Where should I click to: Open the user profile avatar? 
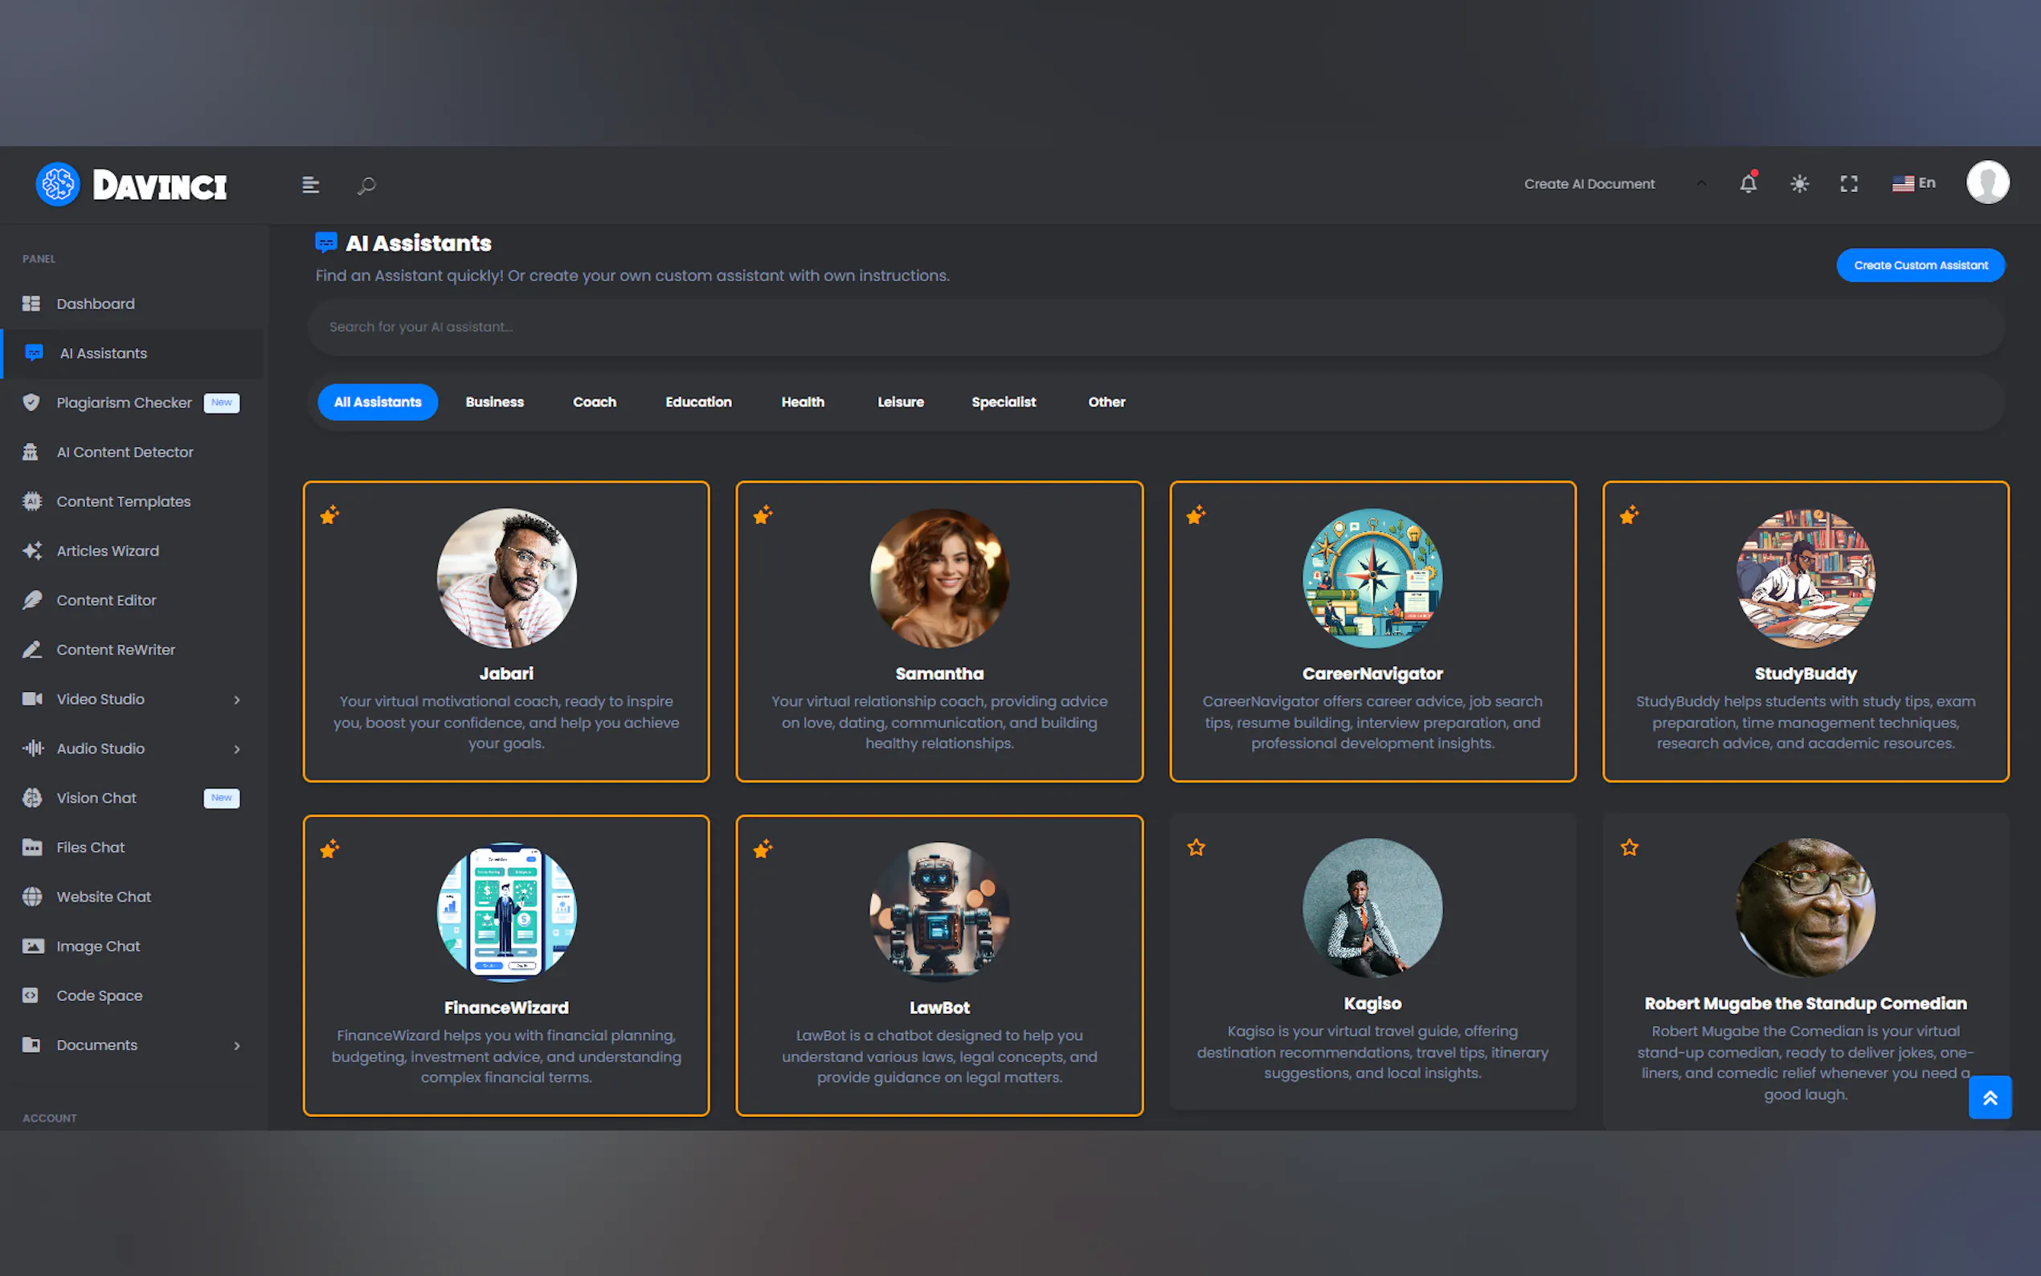point(1987,182)
